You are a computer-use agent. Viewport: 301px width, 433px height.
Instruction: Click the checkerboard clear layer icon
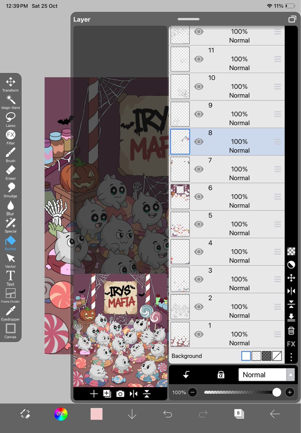[x=291, y=251]
